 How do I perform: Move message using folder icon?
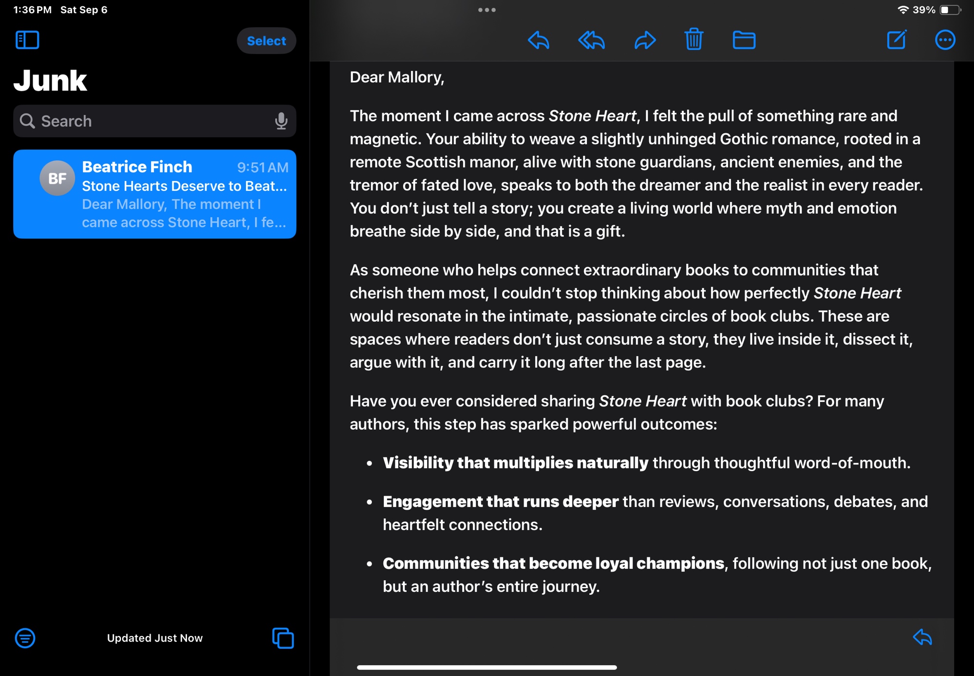(744, 40)
